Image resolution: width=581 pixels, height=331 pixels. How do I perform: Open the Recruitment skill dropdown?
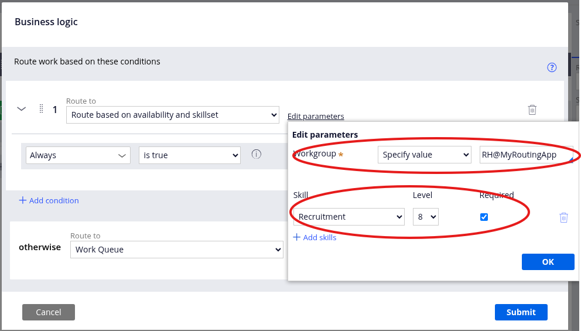[348, 217]
